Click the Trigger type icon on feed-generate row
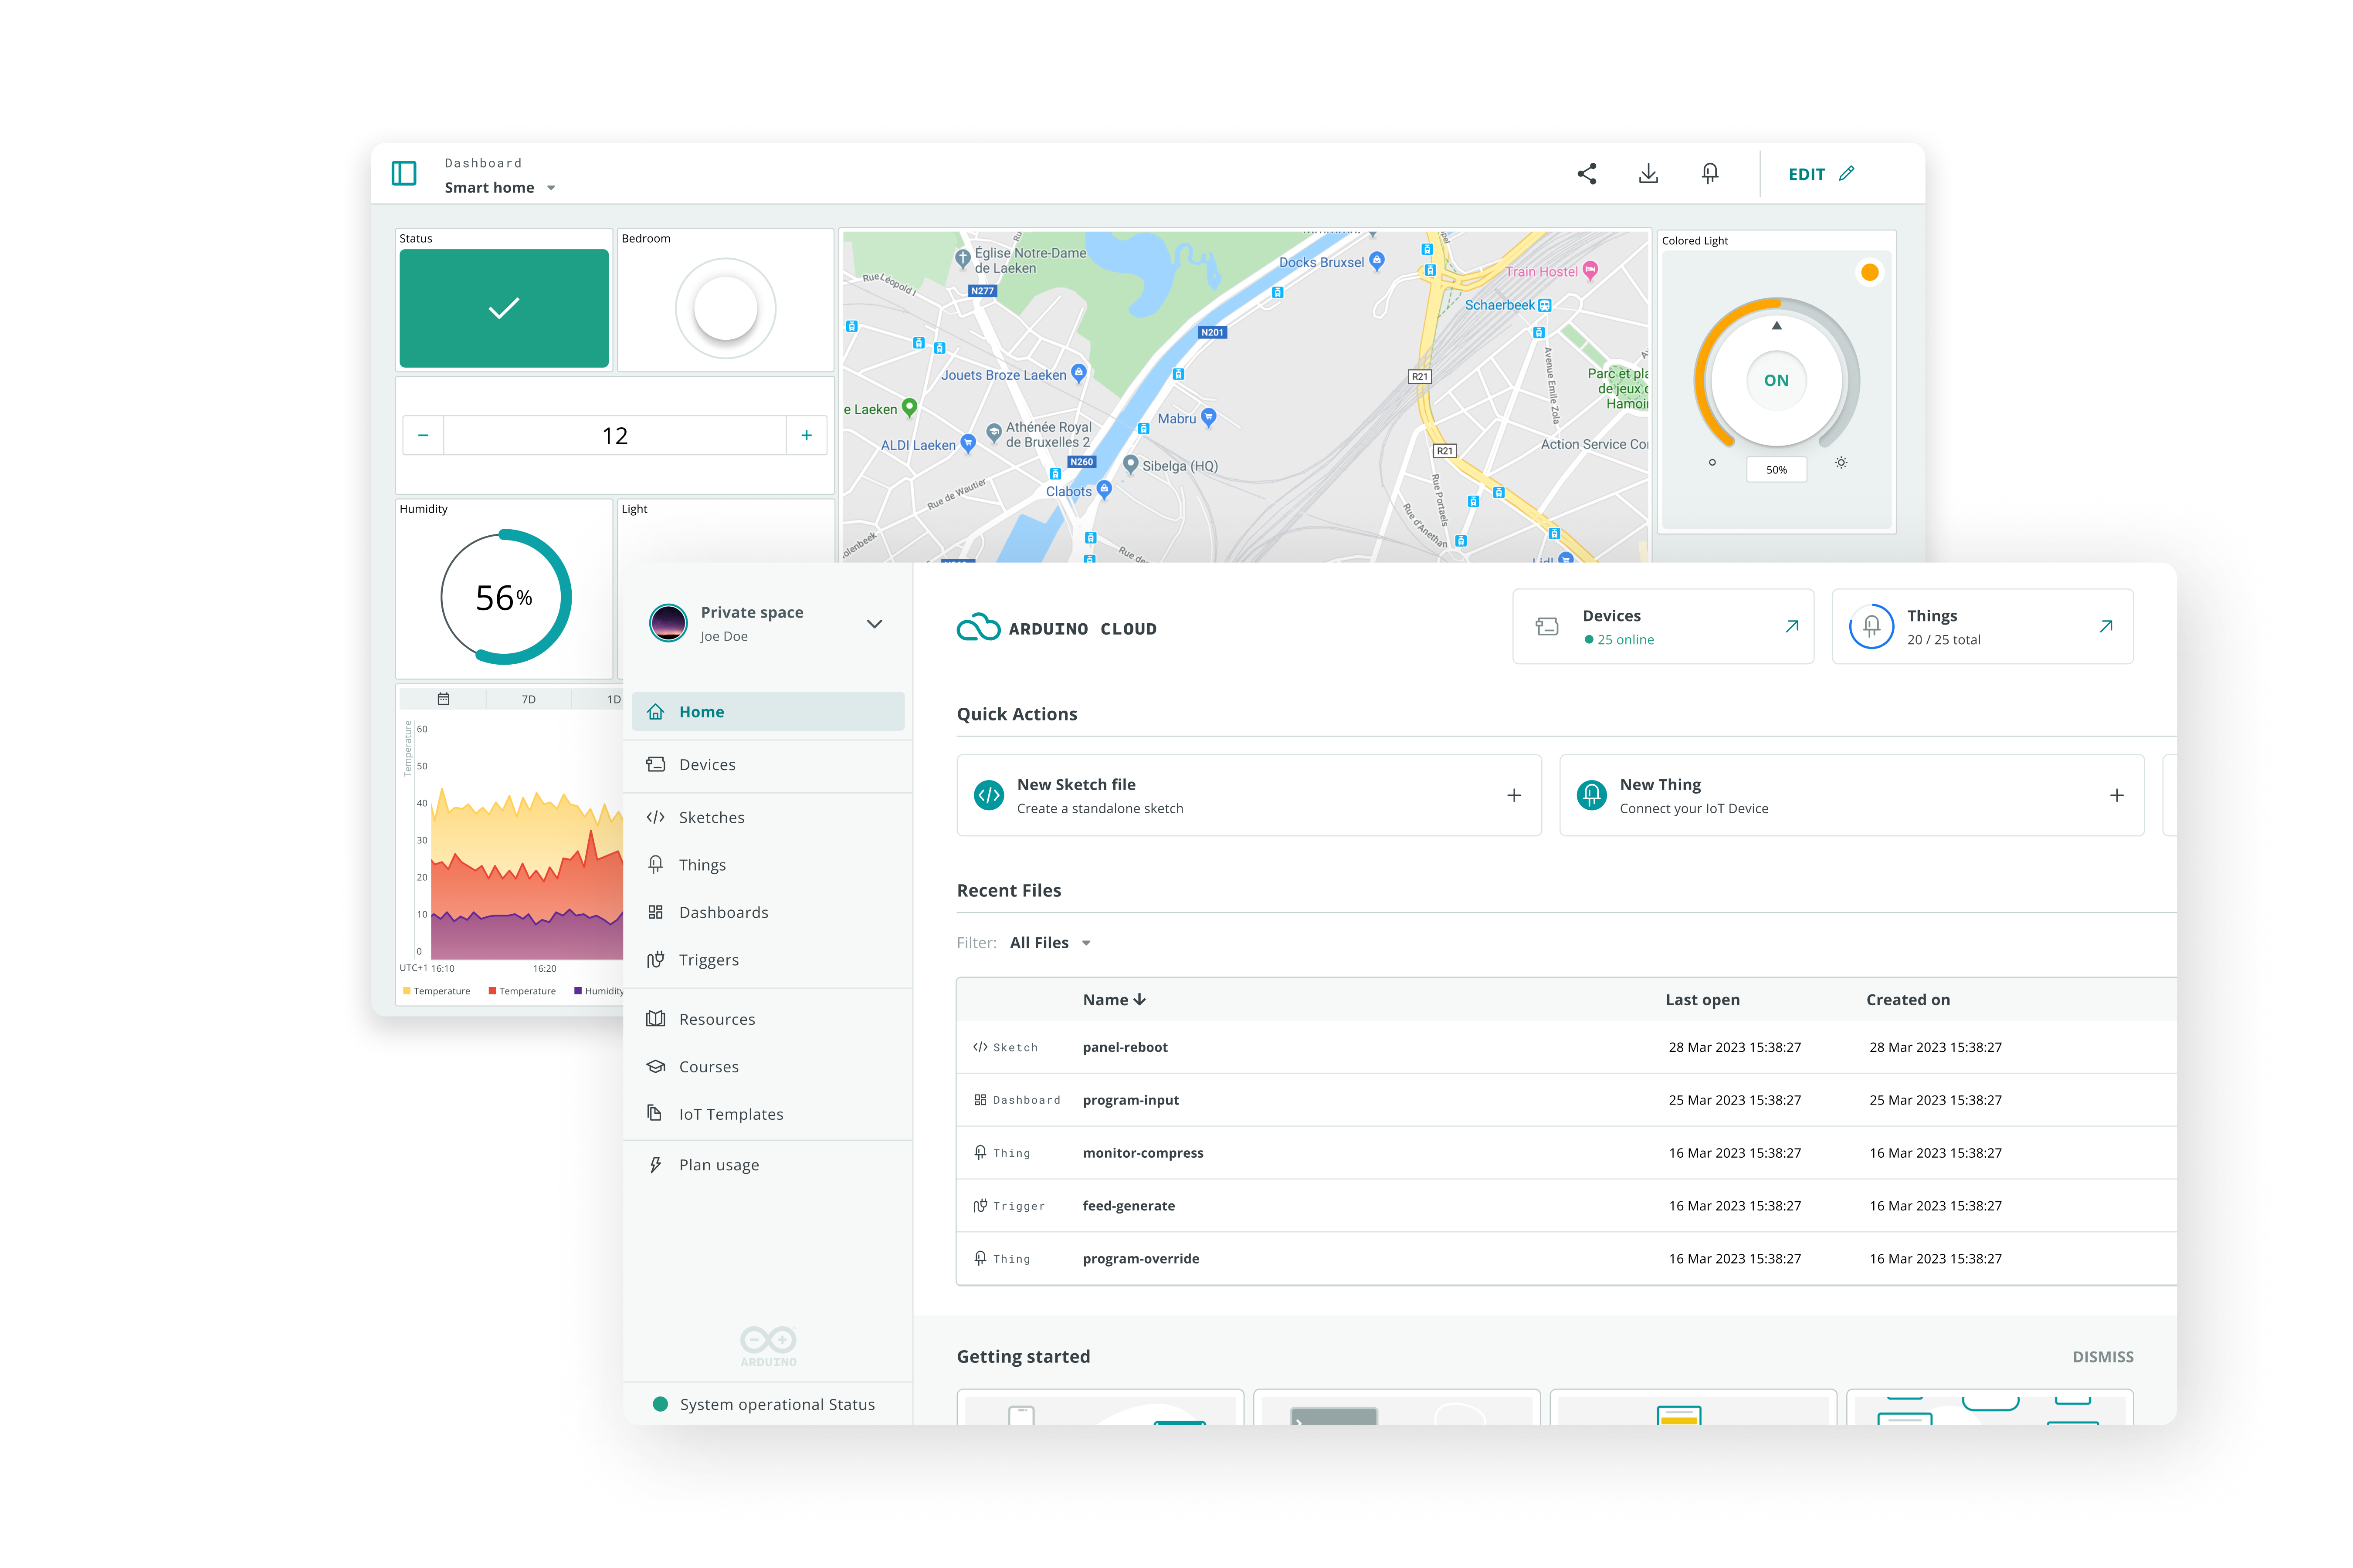This screenshot has height=1568, width=2353. coord(980,1206)
